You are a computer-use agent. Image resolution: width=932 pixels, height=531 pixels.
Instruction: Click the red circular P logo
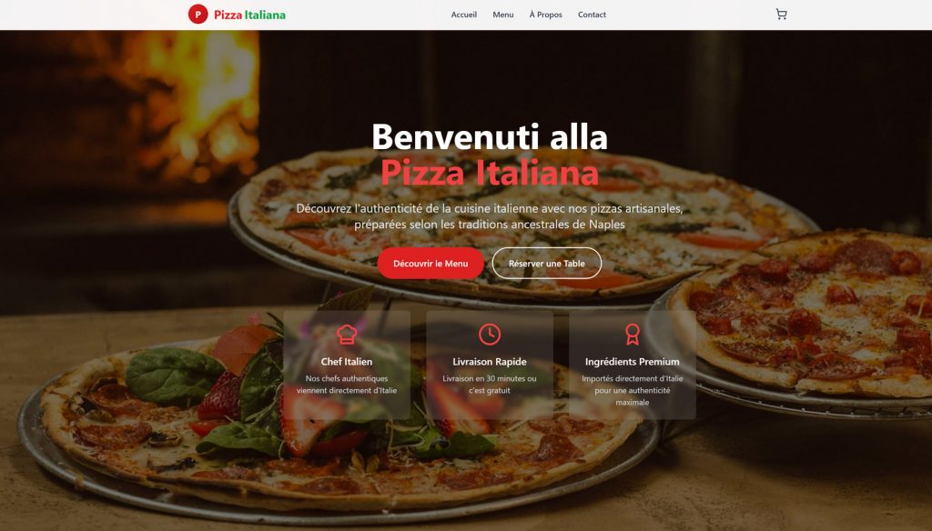[198, 15]
